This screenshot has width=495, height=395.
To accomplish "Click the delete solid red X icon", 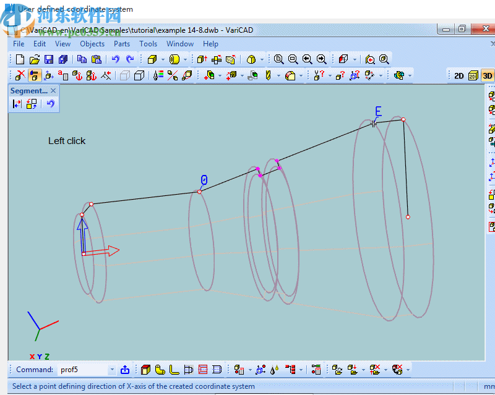I will point(20,75).
